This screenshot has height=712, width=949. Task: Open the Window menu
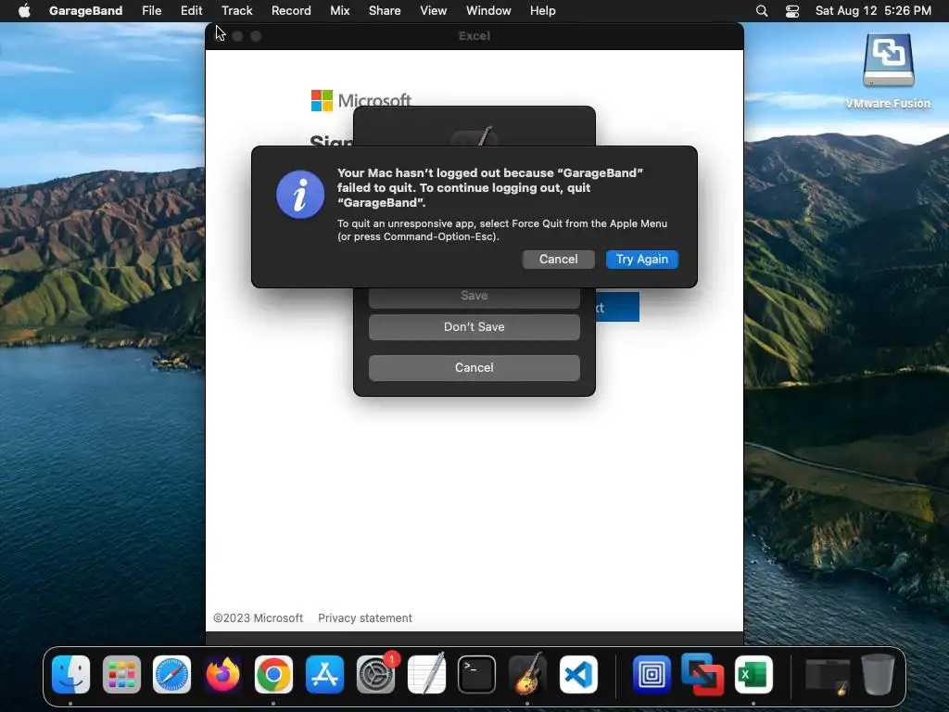pos(488,10)
